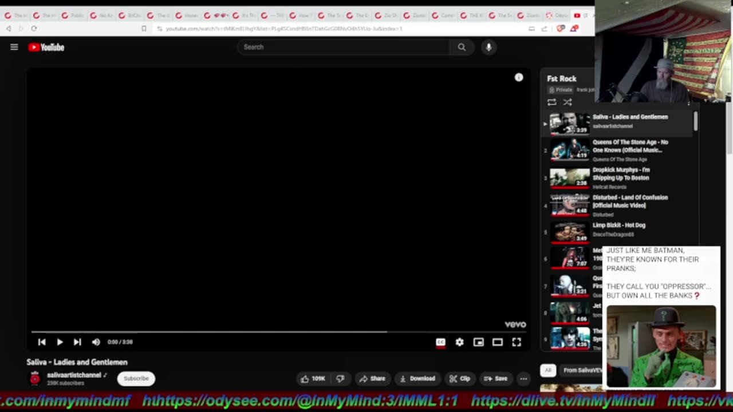This screenshot has height=412, width=733.
Task: Switch to miniplayer mode
Action: pyautogui.click(x=478, y=342)
